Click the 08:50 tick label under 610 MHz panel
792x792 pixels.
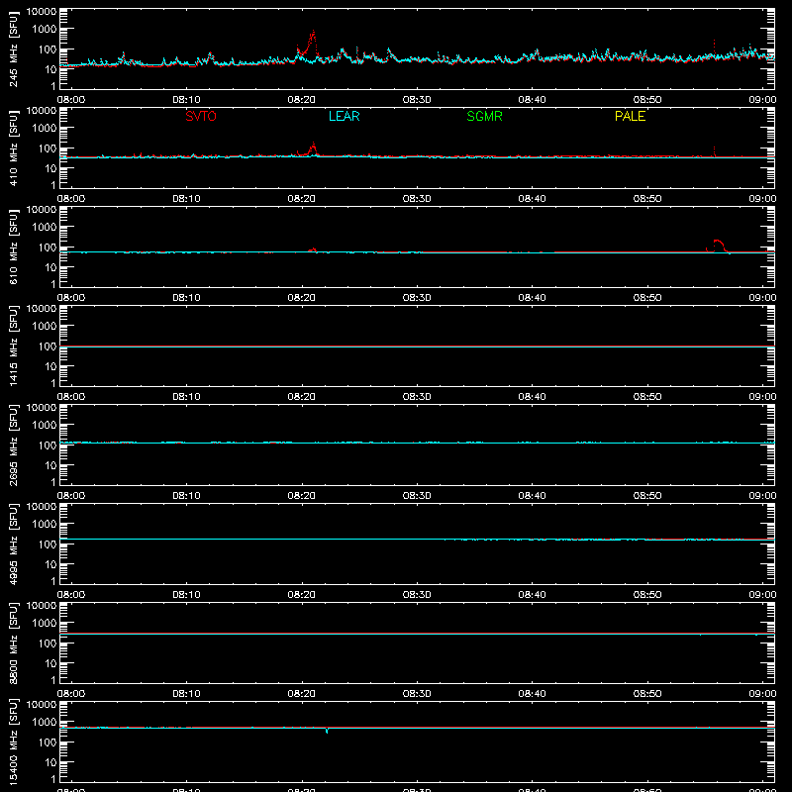(x=647, y=298)
